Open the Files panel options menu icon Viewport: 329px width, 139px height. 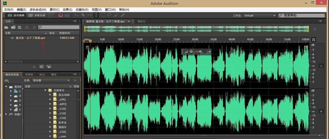[x=75, y=21]
